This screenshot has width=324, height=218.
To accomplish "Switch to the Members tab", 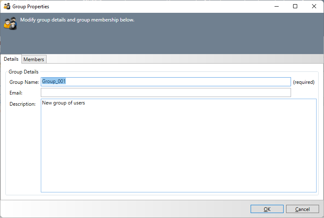I will click(x=34, y=59).
